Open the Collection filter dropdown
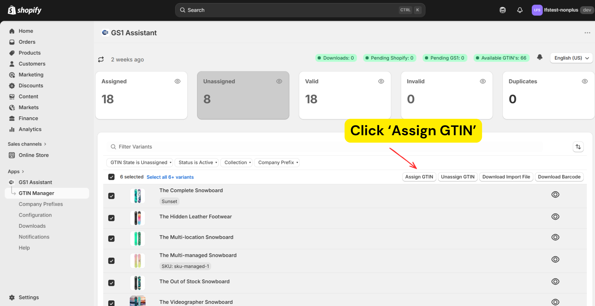This screenshot has height=306, width=595. [x=236, y=162]
